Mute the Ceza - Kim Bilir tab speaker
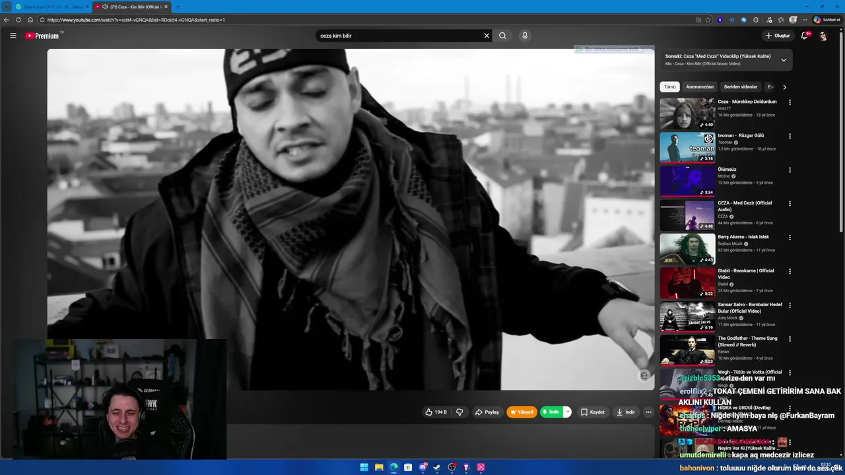This screenshot has height=475, width=845. pos(106,7)
